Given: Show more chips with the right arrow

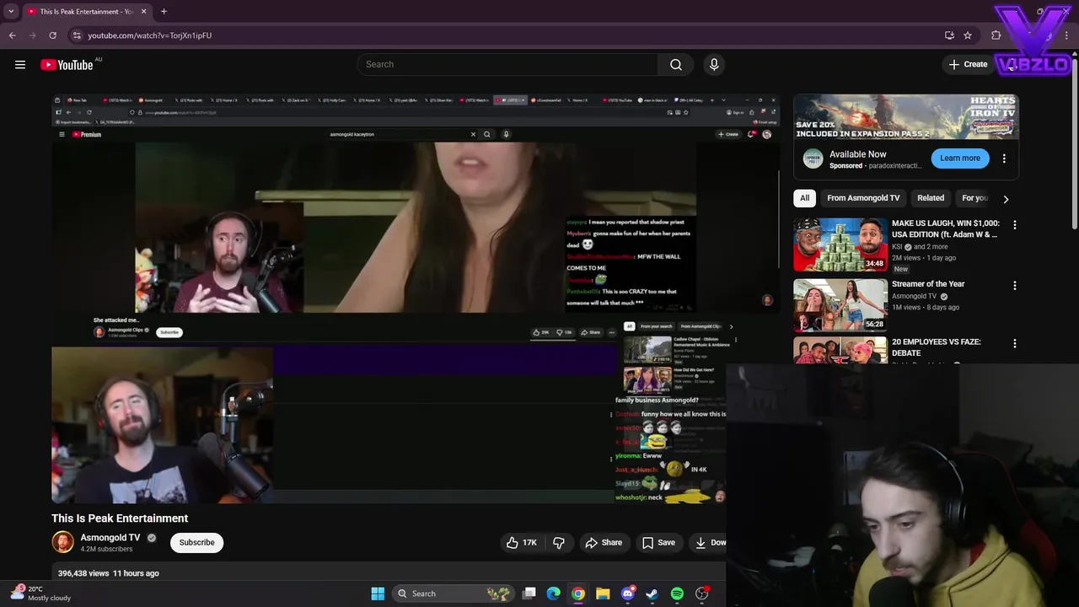Looking at the screenshot, I should click(x=1006, y=199).
